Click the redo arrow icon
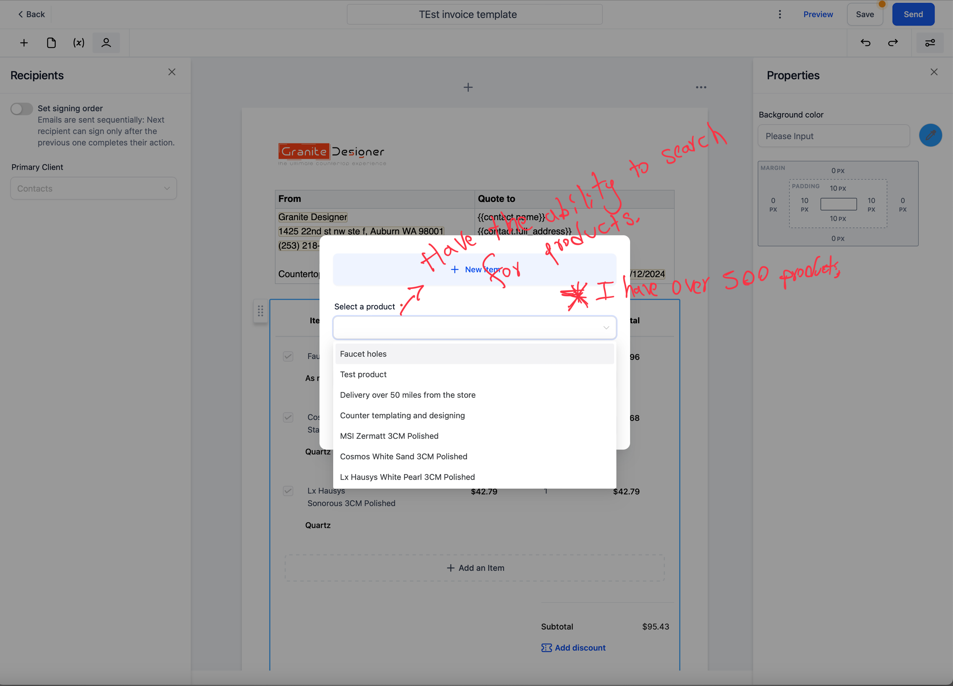Image resolution: width=953 pixels, height=686 pixels. point(893,43)
